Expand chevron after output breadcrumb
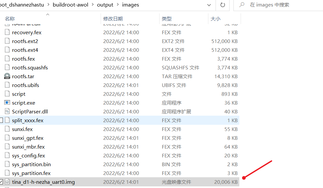 [118, 5]
